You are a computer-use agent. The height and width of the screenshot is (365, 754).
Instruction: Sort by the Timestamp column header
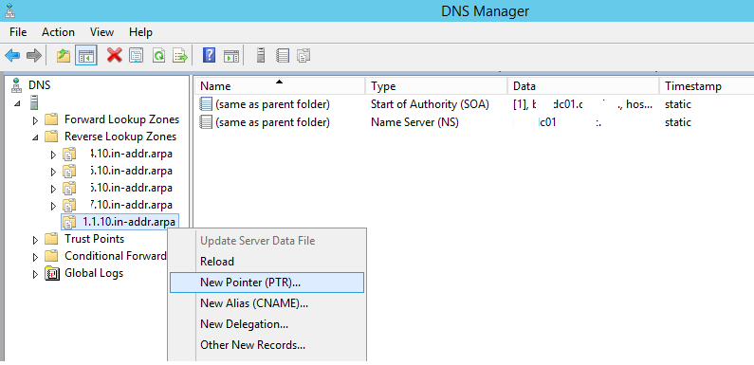pyautogui.click(x=707, y=86)
